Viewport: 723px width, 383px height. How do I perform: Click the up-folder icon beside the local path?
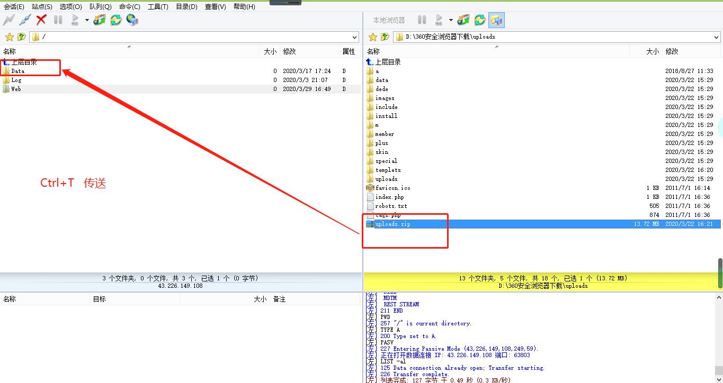click(x=385, y=37)
